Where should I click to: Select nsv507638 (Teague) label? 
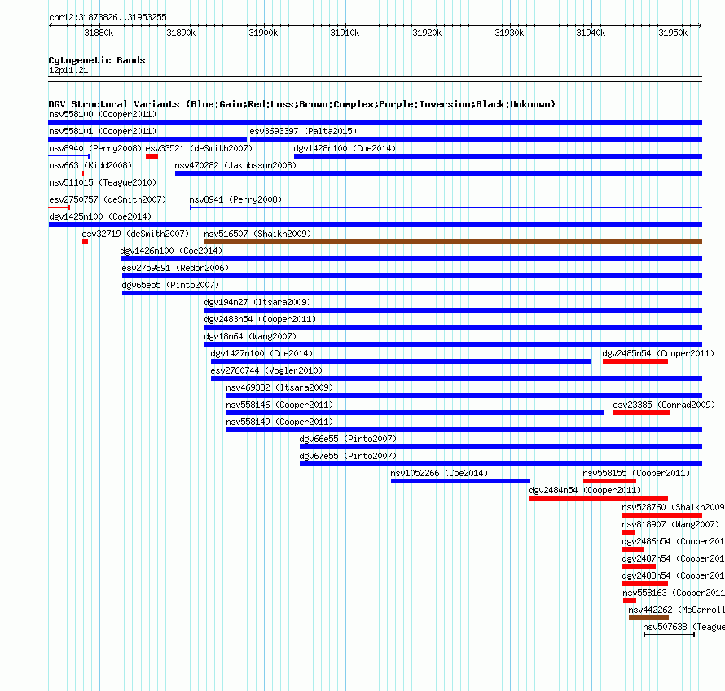pyautogui.click(x=683, y=627)
